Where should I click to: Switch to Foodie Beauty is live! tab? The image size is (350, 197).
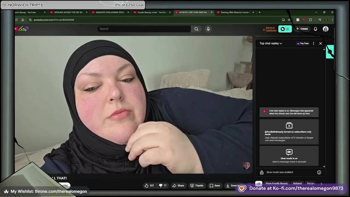point(152,12)
